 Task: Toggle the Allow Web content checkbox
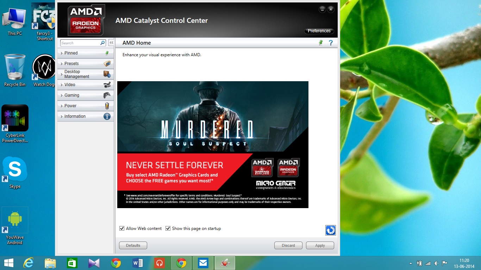tap(122, 229)
